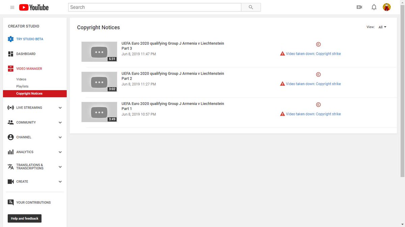Click the date Jun 8, 2019 10:57 PM
Image resolution: width=405 pixels, height=227 pixels.
pos(139,114)
